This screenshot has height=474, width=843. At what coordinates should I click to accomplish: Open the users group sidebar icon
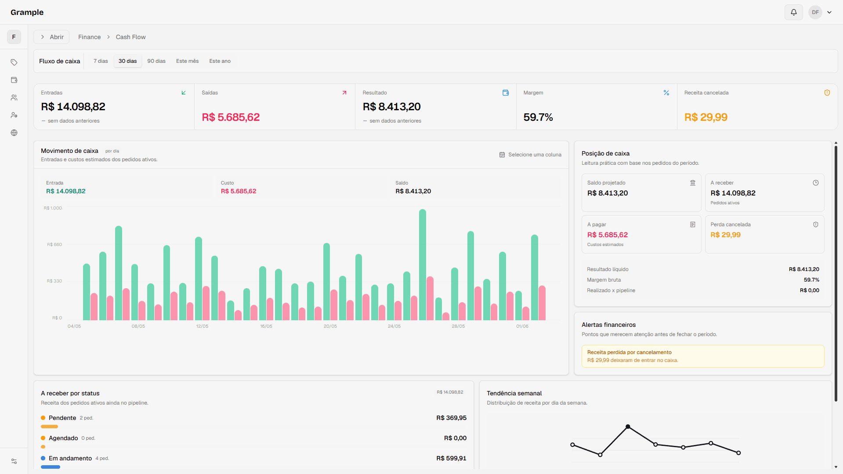click(x=14, y=98)
